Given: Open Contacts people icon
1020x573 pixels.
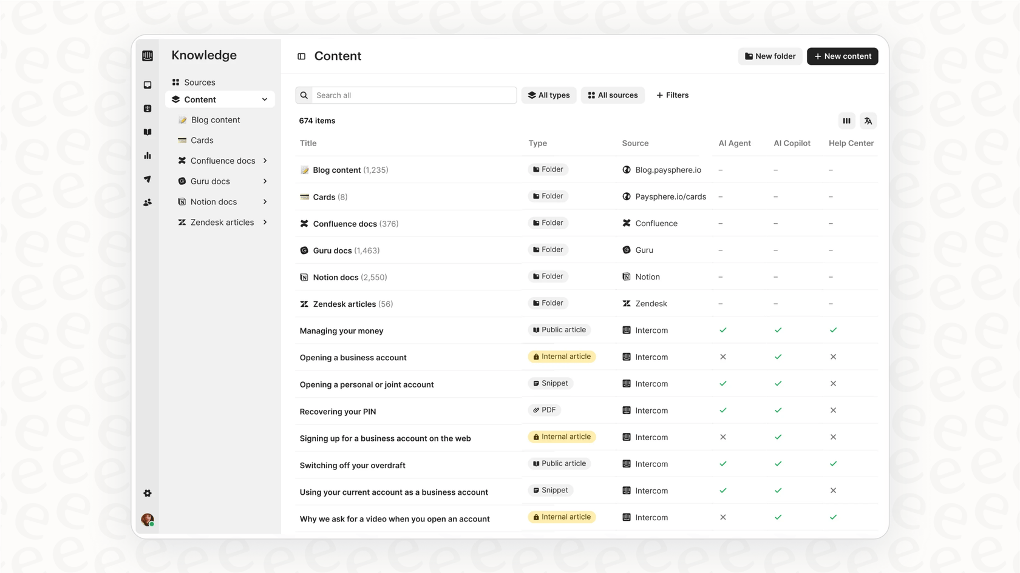Looking at the screenshot, I should 148,203.
